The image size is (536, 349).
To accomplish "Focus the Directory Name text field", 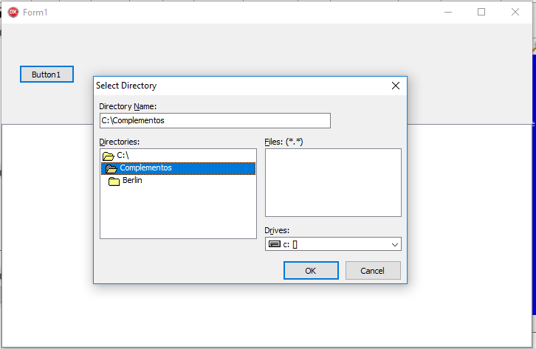I will 214,120.
